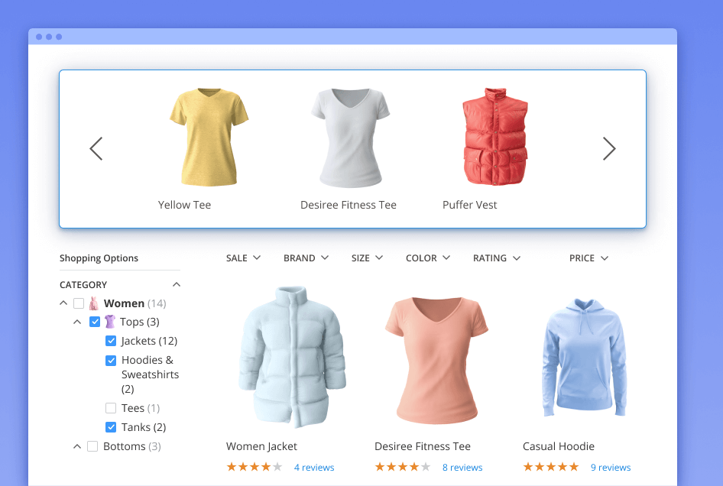Expand the Bottoms category

pos(76,446)
